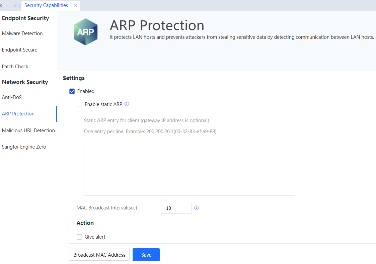Click the MAC Broadcast Interval input field

pos(176,208)
